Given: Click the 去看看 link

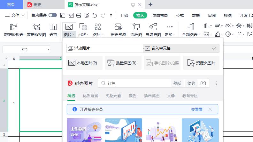Looking at the screenshot, I should point(197,109).
